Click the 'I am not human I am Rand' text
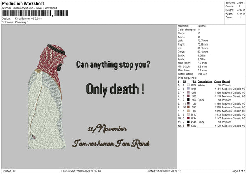 (x=111, y=144)
